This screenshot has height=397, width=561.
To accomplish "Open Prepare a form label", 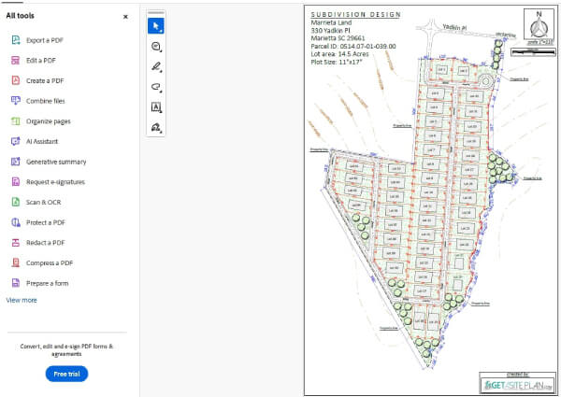I will (x=48, y=283).
